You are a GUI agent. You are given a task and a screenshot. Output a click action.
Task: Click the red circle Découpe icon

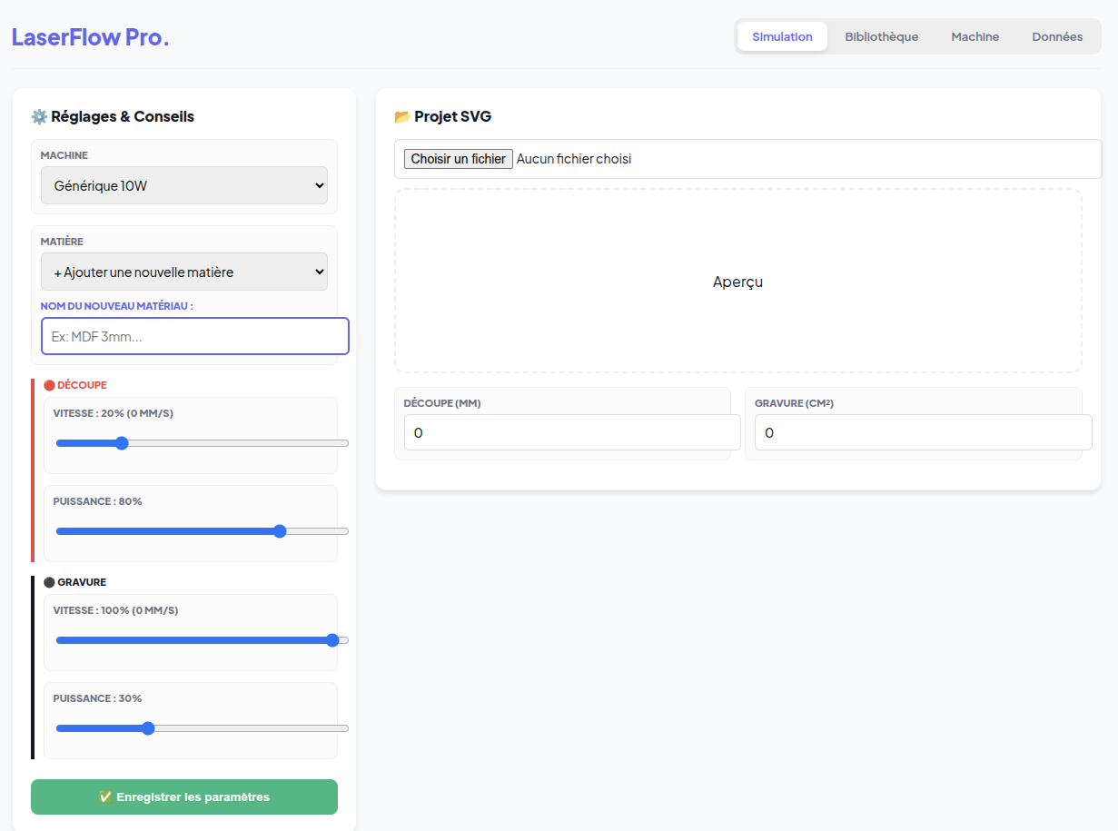coord(49,385)
